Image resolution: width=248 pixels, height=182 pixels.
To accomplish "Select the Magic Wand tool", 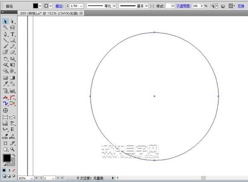I will (x=6, y=27).
